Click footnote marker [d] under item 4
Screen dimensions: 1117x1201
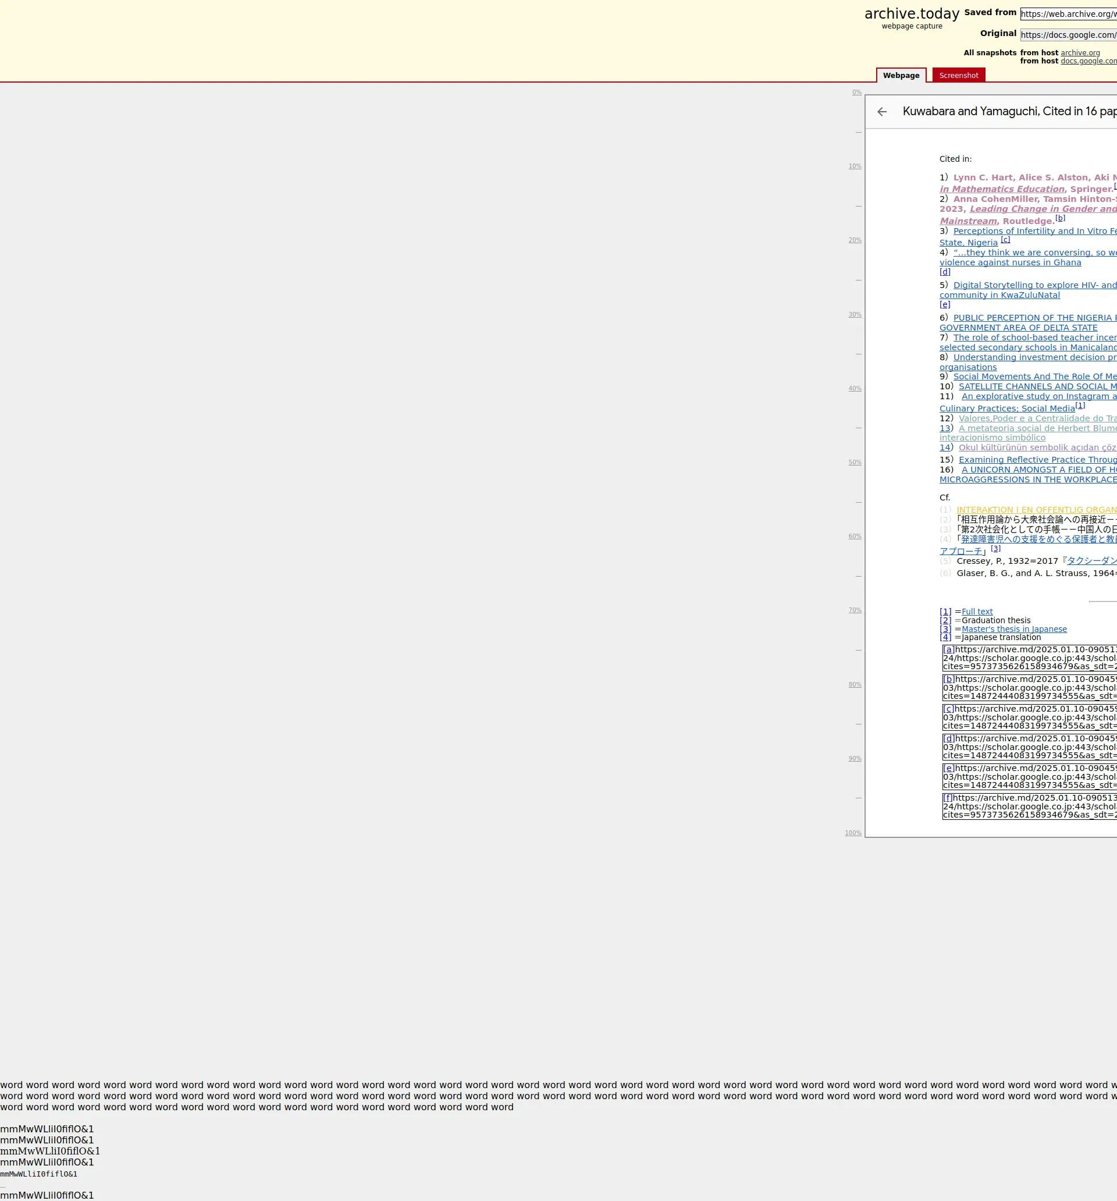coord(945,272)
